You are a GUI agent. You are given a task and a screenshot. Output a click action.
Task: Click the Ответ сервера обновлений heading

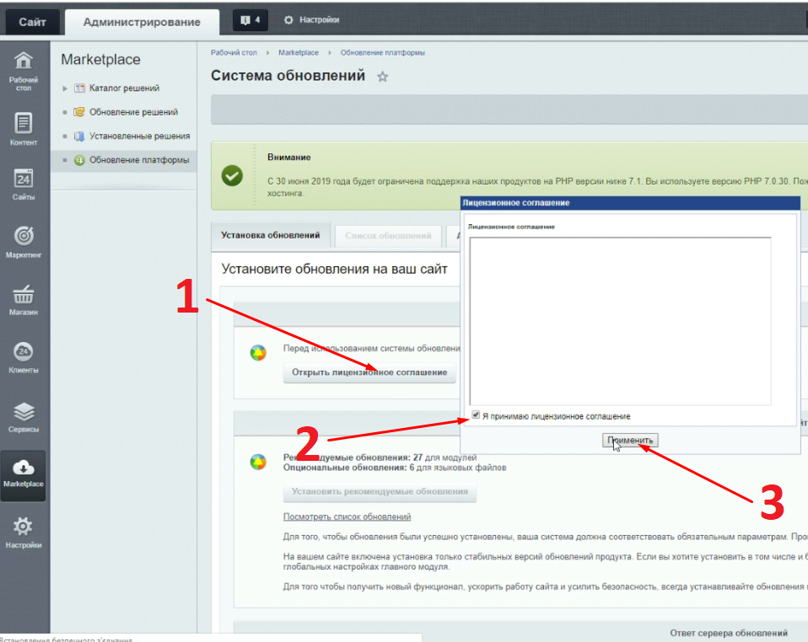pyautogui.click(x=728, y=633)
